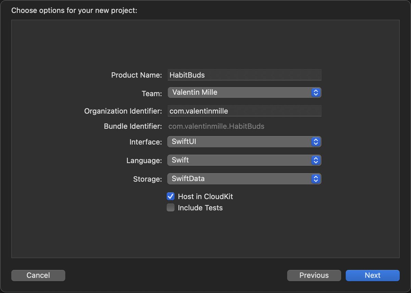411x293 pixels.
Task: Focus the Product Name field containing HabitBuds
Action: tap(245, 75)
